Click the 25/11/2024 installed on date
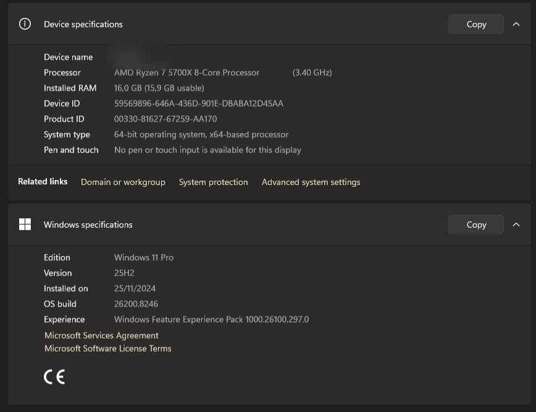This screenshot has height=412, width=536. (x=135, y=289)
